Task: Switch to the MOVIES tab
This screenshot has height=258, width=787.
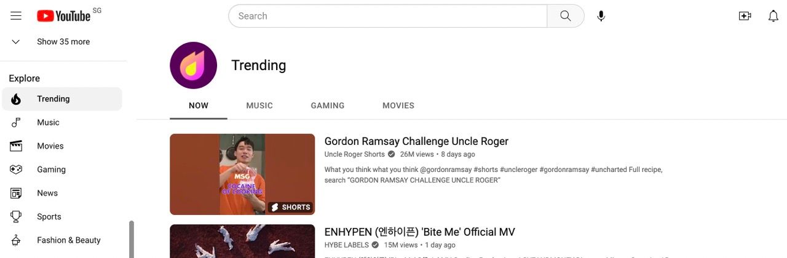Action: pos(398,106)
